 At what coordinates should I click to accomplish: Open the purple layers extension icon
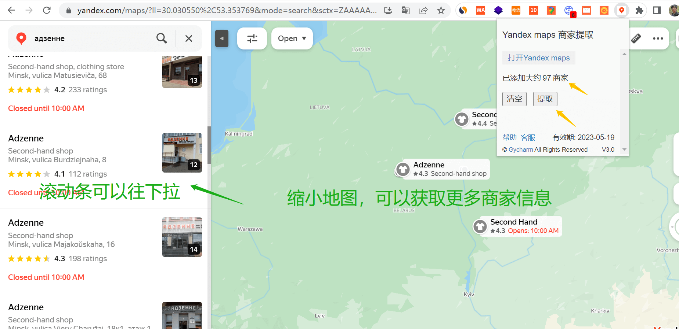point(498,10)
